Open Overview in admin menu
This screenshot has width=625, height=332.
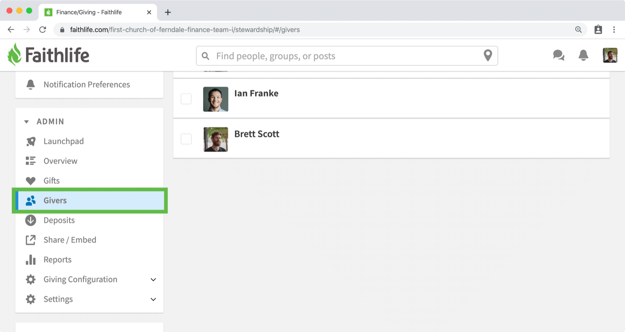tap(60, 161)
